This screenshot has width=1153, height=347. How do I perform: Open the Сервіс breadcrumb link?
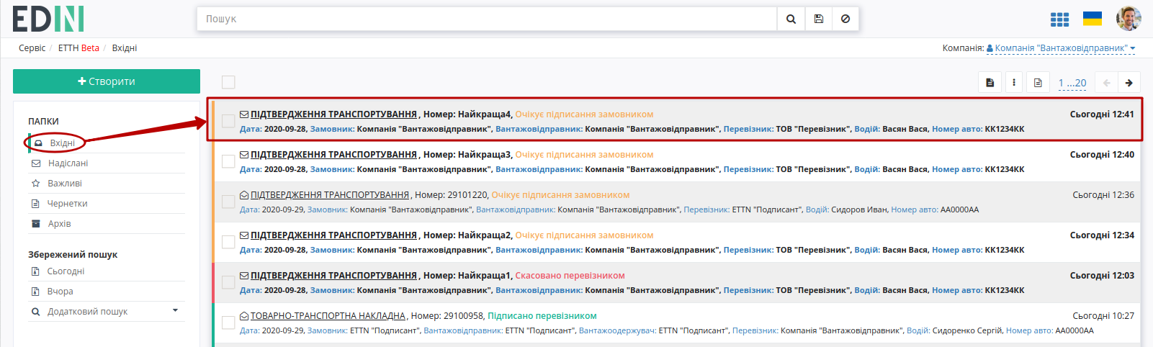[x=32, y=48]
